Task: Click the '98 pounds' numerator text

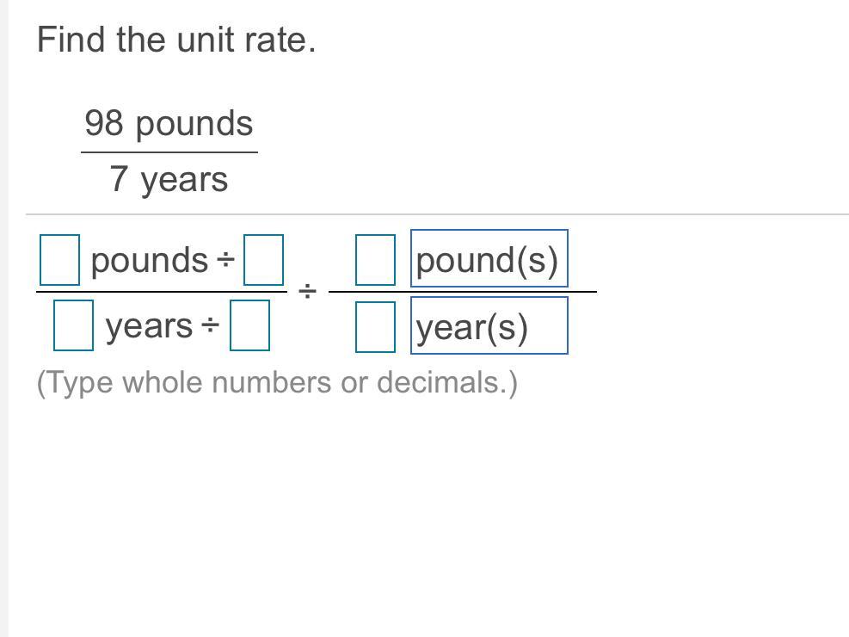Action: pos(169,123)
